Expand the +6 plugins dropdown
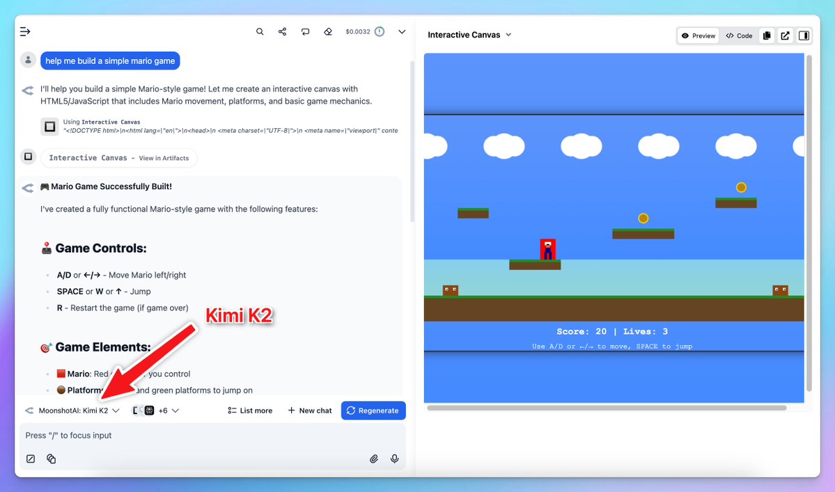This screenshot has height=492, width=835. point(155,411)
